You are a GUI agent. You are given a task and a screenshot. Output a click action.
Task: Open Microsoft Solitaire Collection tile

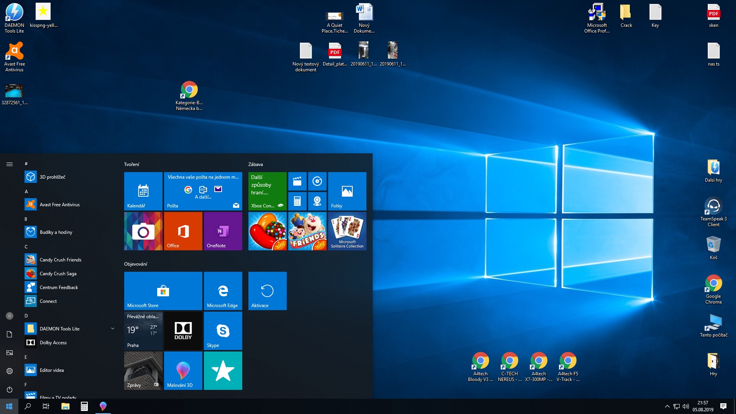click(x=347, y=231)
